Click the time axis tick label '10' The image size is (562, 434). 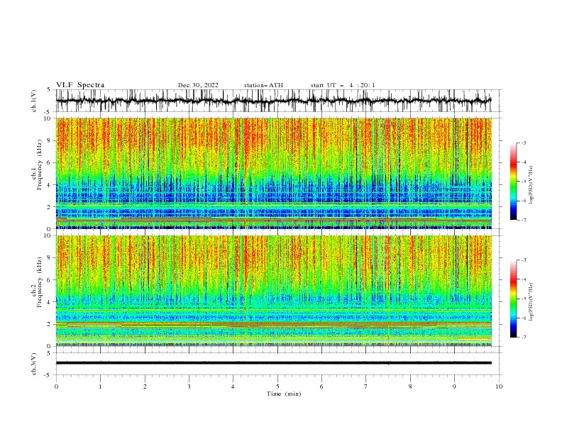[499, 386]
